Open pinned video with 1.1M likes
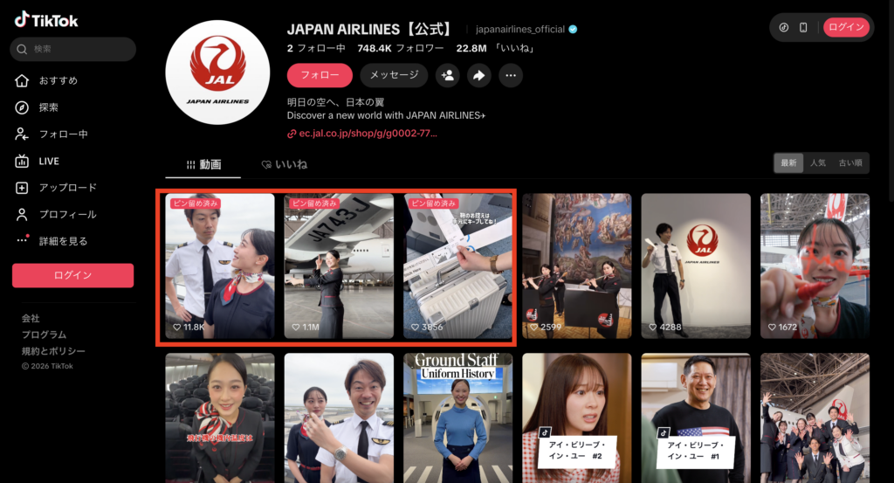 339,266
